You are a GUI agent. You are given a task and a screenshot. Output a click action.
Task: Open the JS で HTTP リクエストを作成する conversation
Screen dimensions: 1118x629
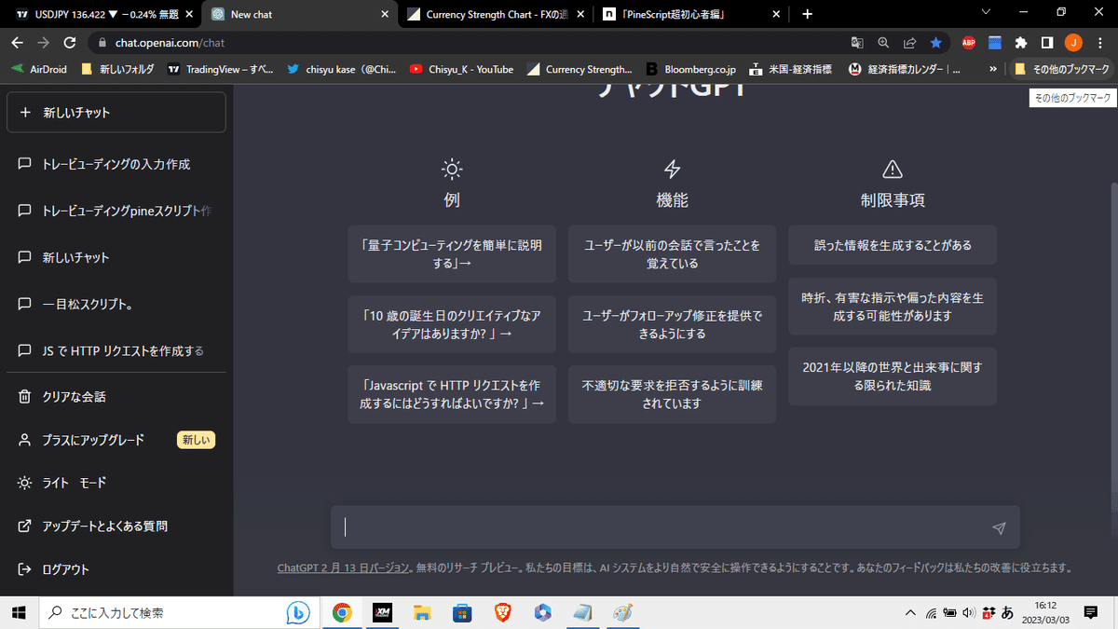[x=116, y=351]
